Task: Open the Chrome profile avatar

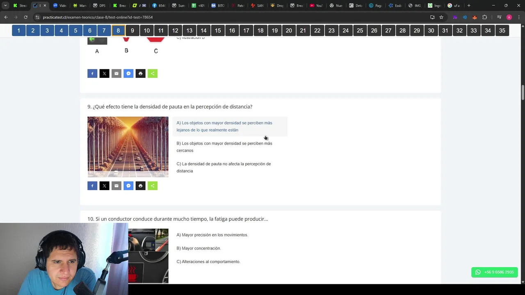Action: [x=509, y=17]
